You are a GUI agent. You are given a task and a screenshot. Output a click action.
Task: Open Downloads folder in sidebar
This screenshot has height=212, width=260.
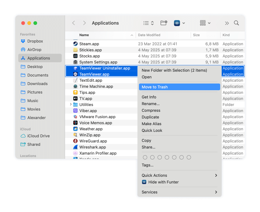[40, 84]
